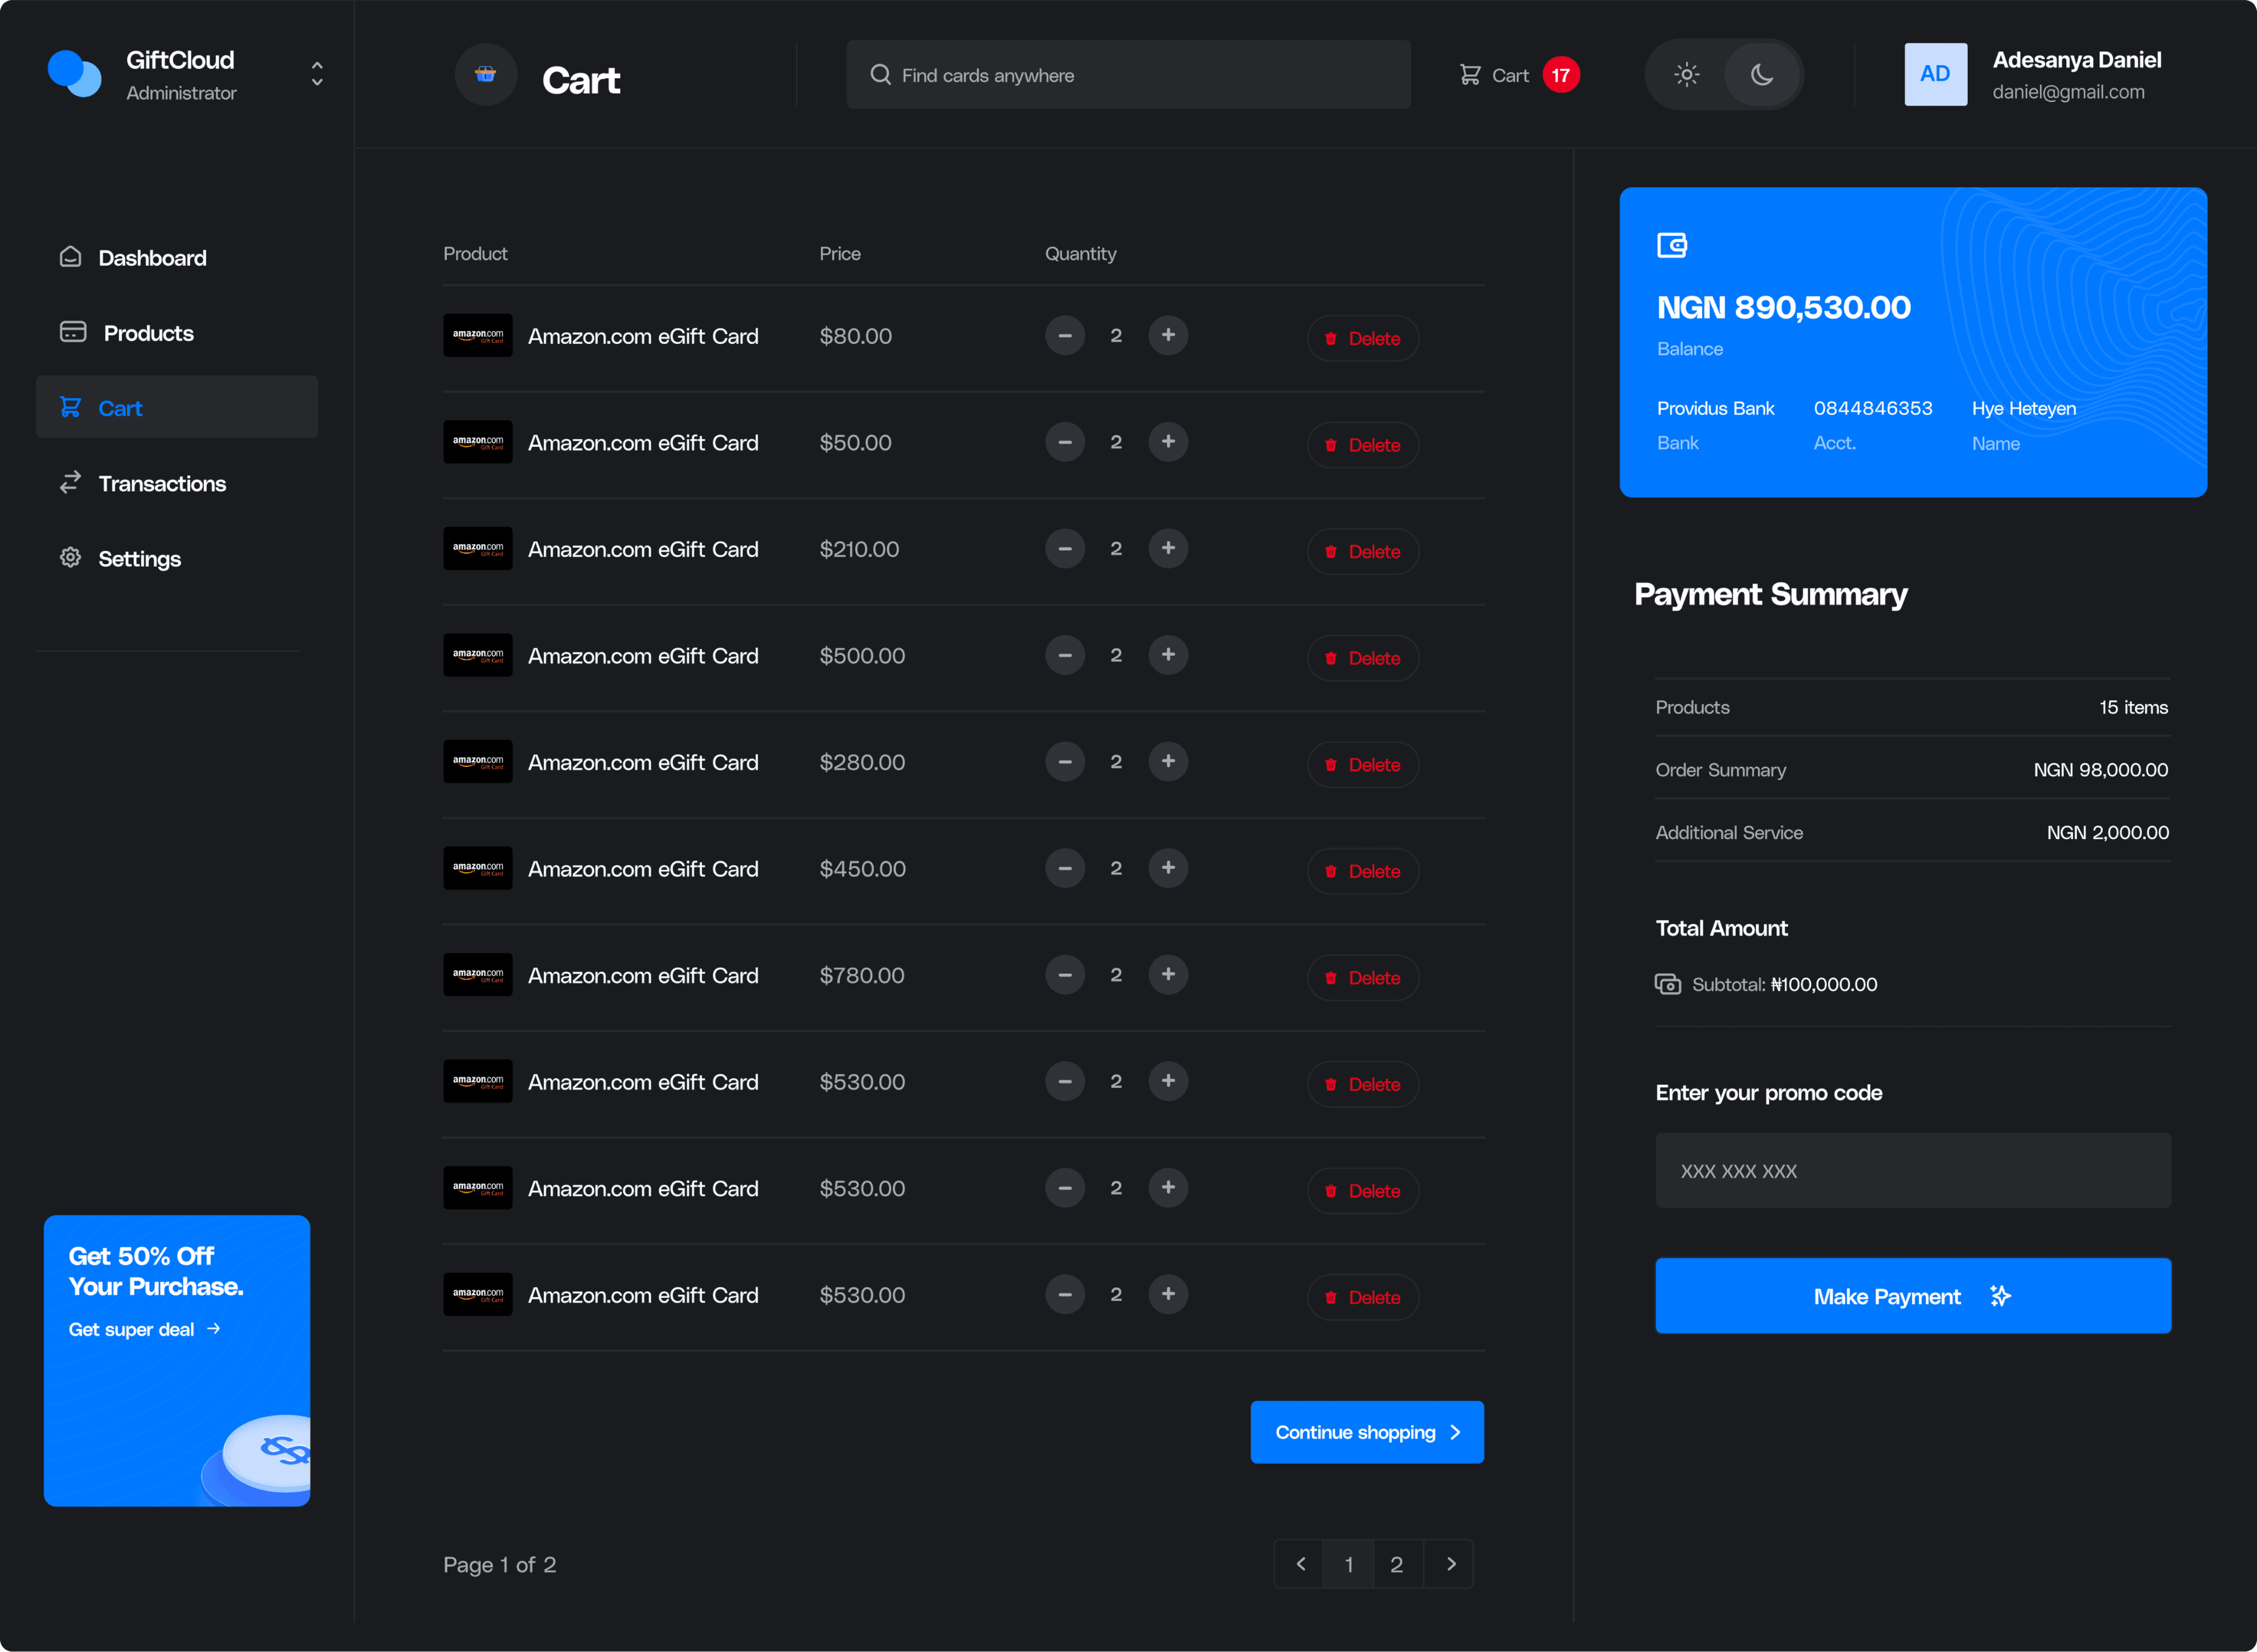Select page 2 in pagination
Screen dimensions: 2257x1652
1397,1564
